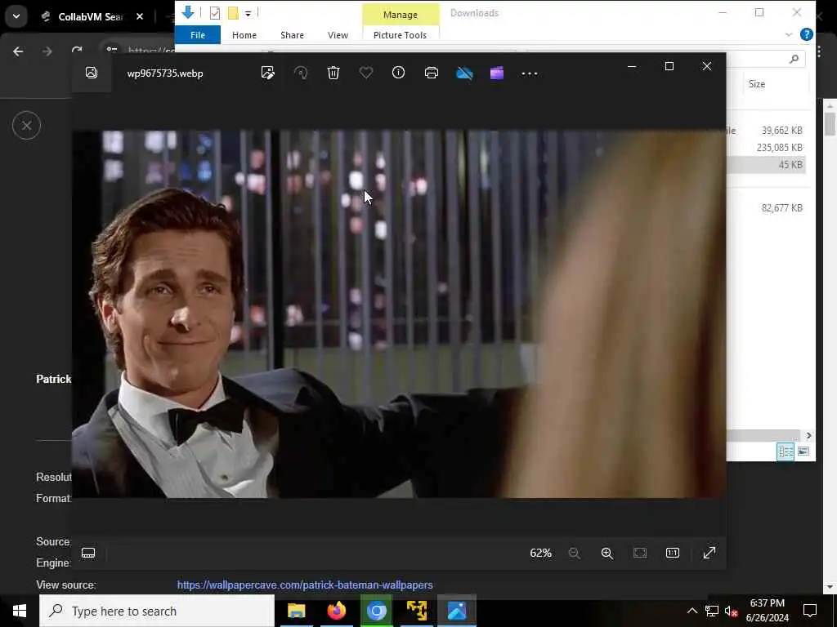The image size is (837, 627).
Task: Open the View ribbon tab in Explorer
Action: tap(338, 34)
